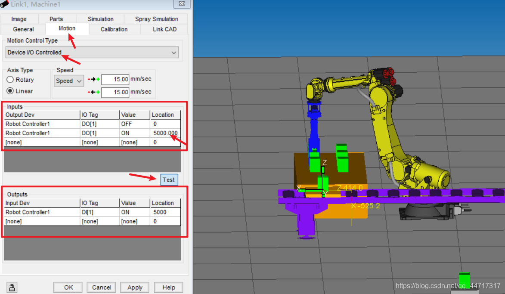Viewport: 505px width, 294px height.
Task: Open the Speed mode dropdown
Action: click(x=68, y=81)
